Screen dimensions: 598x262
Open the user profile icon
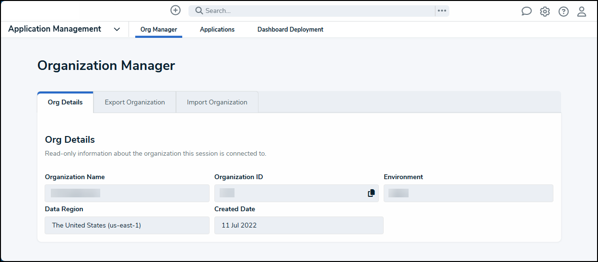click(x=582, y=11)
